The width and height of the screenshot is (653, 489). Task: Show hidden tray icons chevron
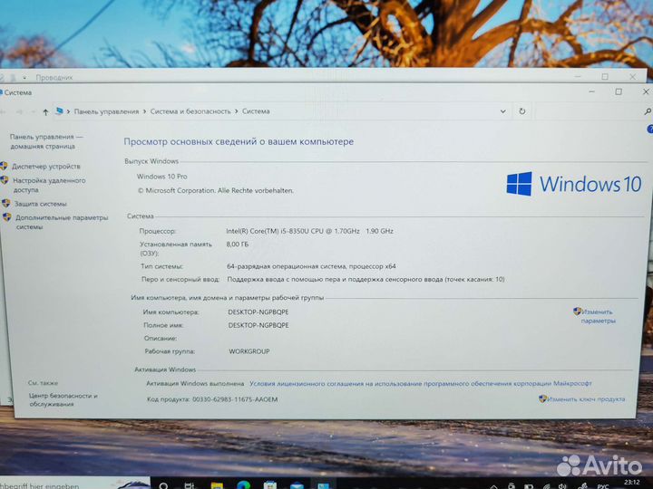[493, 486]
